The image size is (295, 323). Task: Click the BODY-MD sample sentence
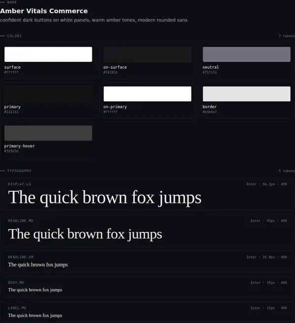35,290
